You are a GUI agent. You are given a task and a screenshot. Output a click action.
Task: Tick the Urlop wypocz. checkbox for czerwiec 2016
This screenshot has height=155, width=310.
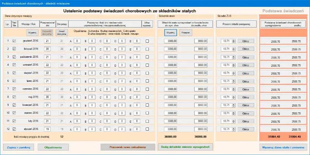[147, 89]
